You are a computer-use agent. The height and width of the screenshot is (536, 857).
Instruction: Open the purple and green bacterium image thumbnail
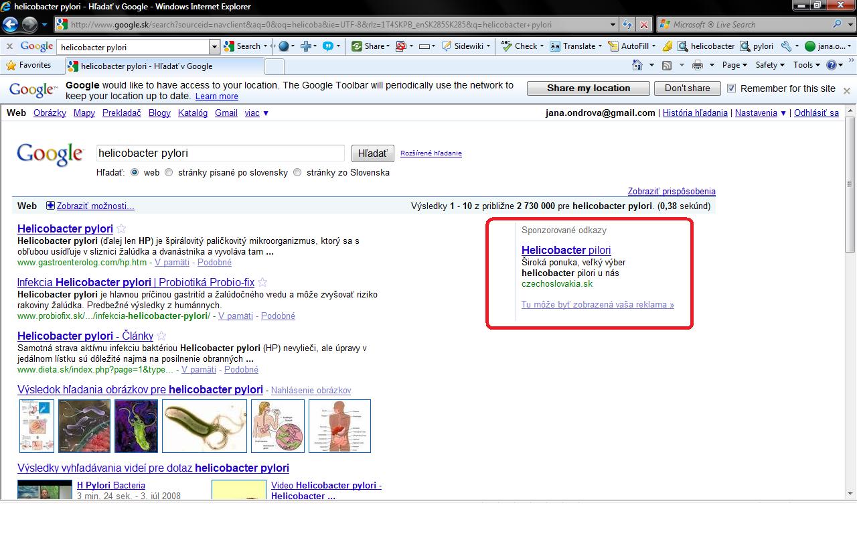tap(136, 426)
